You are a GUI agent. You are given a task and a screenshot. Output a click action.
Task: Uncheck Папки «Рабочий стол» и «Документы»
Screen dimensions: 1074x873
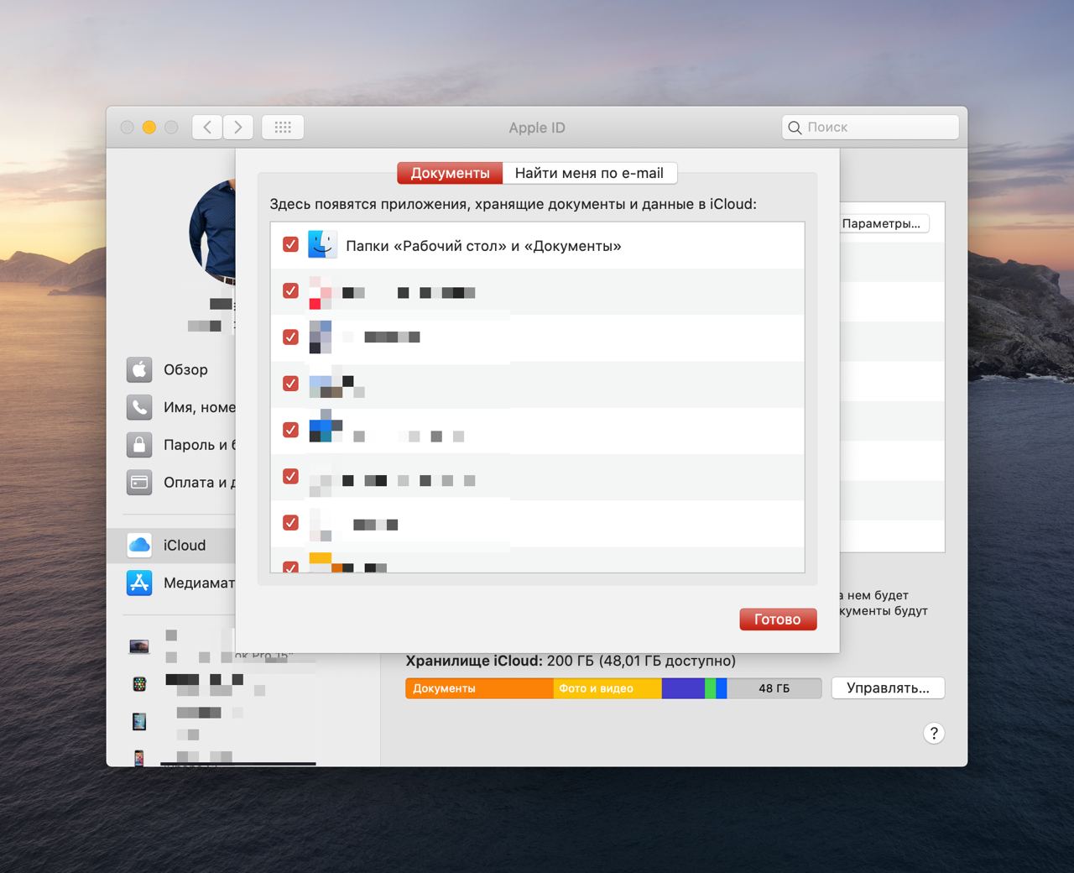[290, 244]
